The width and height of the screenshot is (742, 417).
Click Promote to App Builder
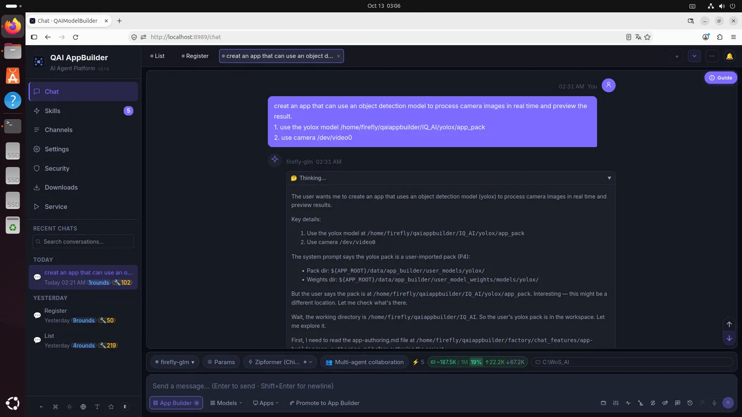coord(324,403)
